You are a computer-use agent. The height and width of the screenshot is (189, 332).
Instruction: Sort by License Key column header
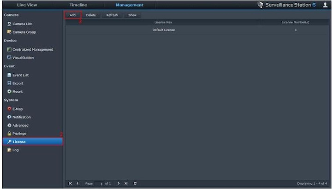pos(163,22)
